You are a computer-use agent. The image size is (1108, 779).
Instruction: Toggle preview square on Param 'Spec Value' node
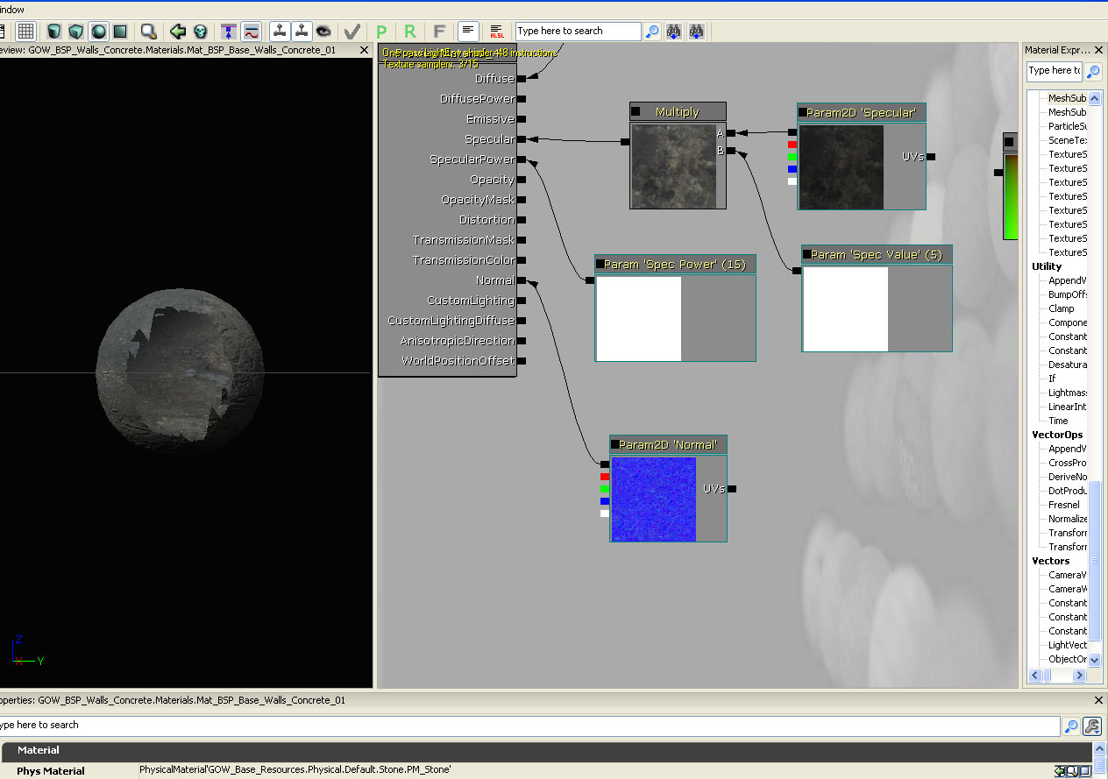pyautogui.click(x=806, y=254)
